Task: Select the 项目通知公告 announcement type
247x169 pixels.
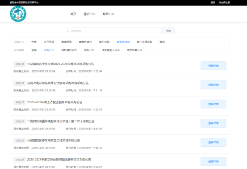Action: 69,50
